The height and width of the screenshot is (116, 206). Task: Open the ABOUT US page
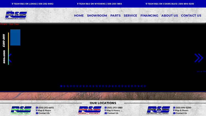coord(170,15)
